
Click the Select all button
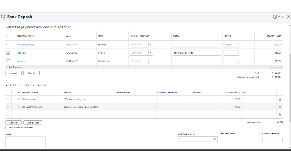13,73
